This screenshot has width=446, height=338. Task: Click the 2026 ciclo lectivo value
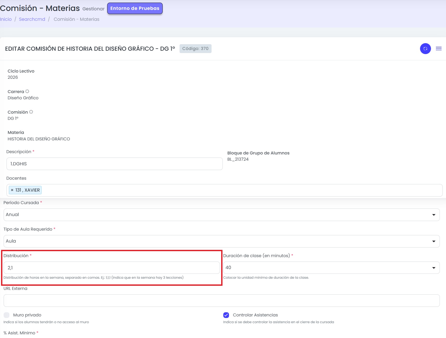[13, 77]
